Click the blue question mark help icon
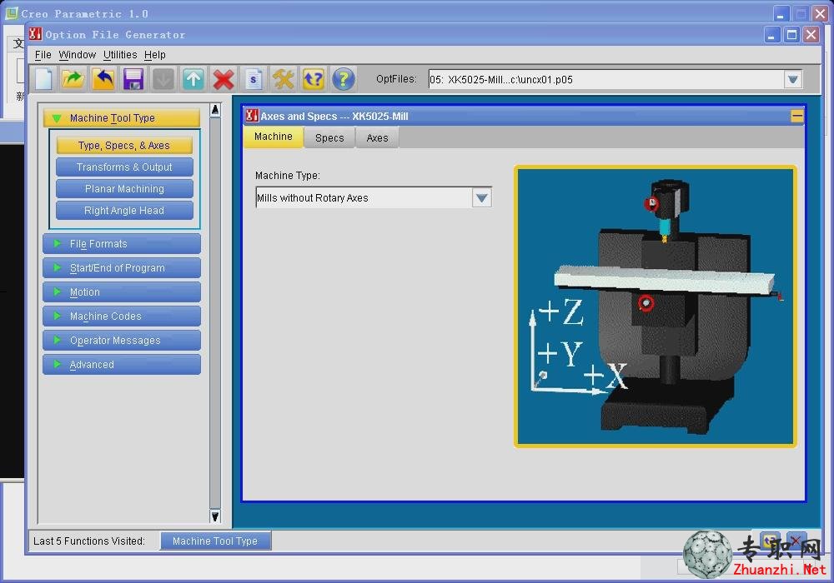Screen dimensions: 834x583 pos(344,79)
